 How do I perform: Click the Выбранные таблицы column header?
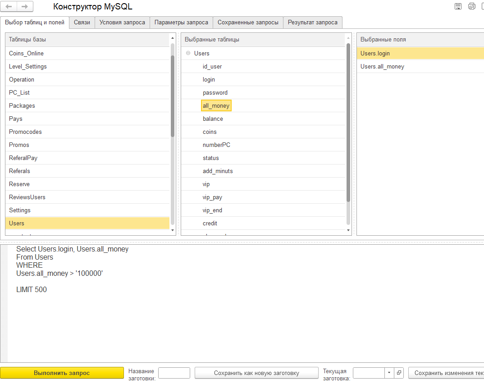click(263, 40)
